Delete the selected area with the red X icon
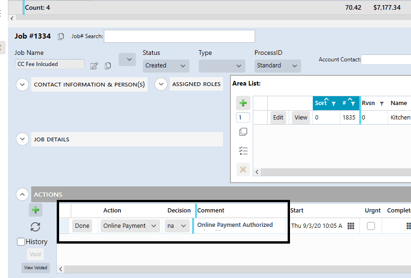411x278 pixels. [x=243, y=169]
